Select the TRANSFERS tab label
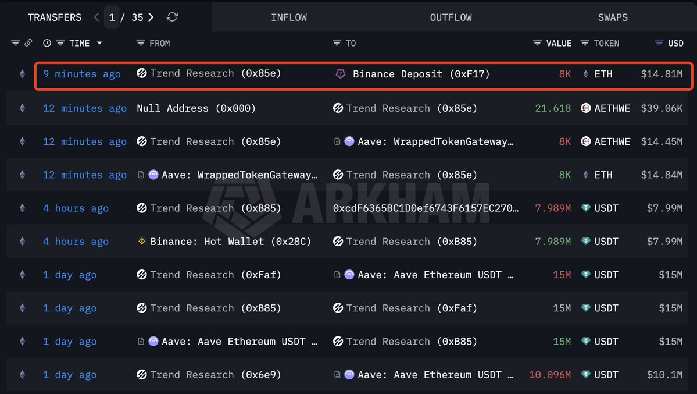The image size is (697, 394). (x=55, y=17)
